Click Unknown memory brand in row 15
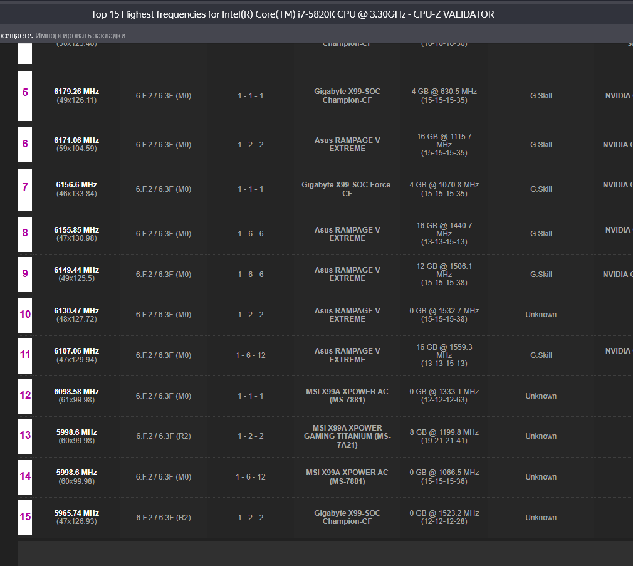The height and width of the screenshot is (566, 633). [x=541, y=518]
